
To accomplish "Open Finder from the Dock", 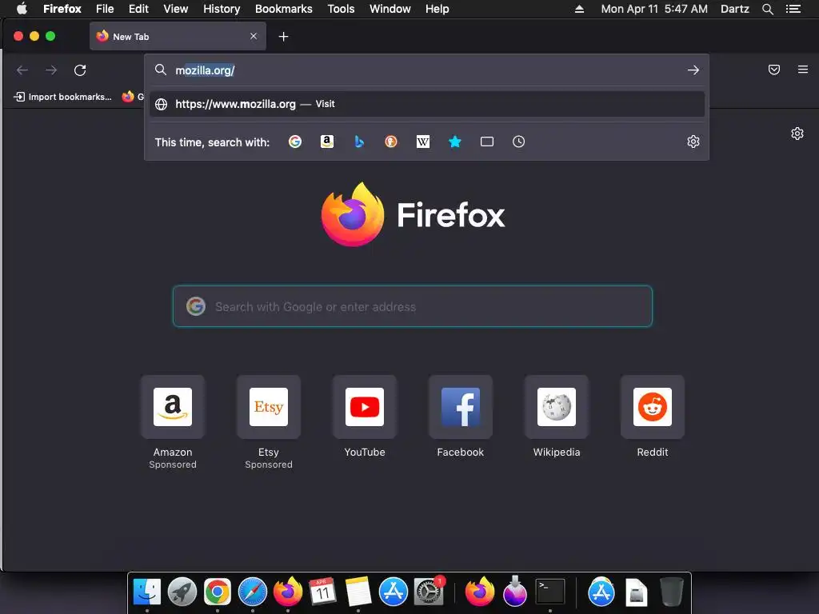I will tap(147, 592).
